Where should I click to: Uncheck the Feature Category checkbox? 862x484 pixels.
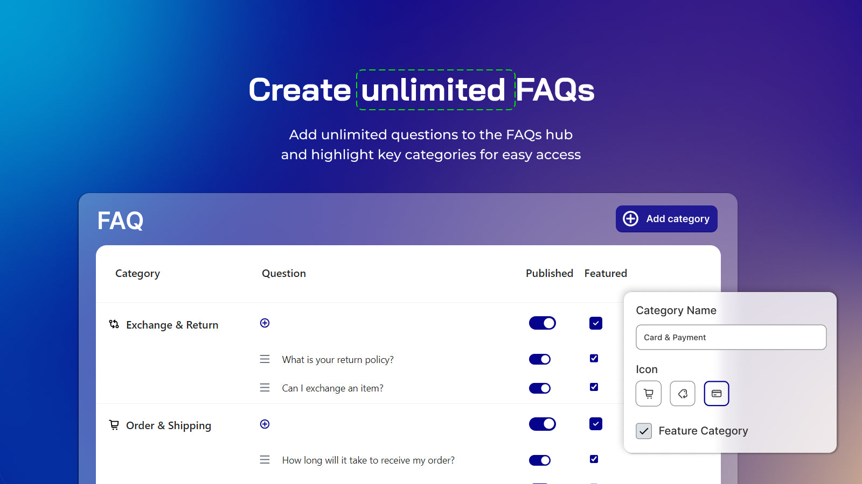pos(644,431)
